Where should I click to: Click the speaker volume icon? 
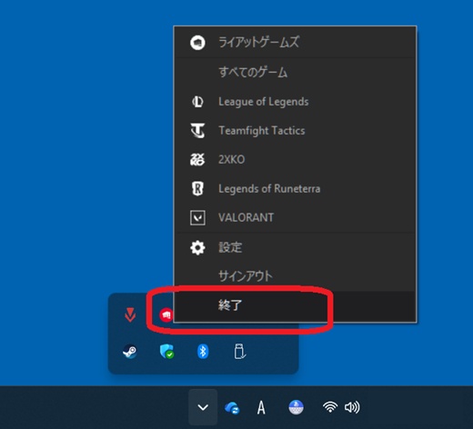(352, 407)
